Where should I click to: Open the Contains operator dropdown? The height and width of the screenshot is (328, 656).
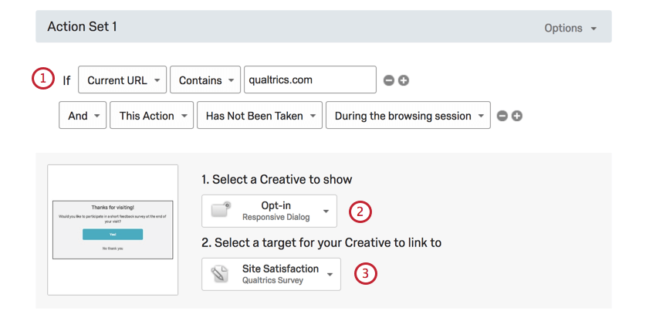tap(206, 80)
